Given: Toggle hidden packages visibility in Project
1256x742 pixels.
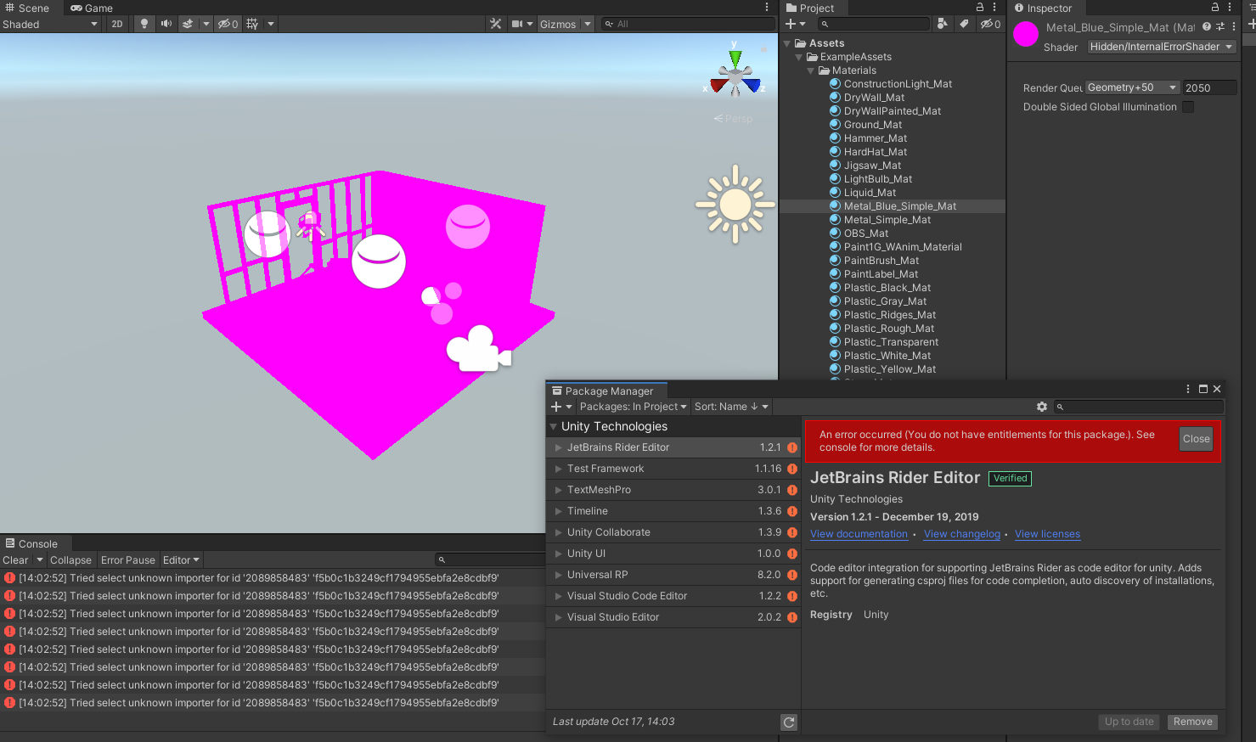Looking at the screenshot, I should [990, 24].
